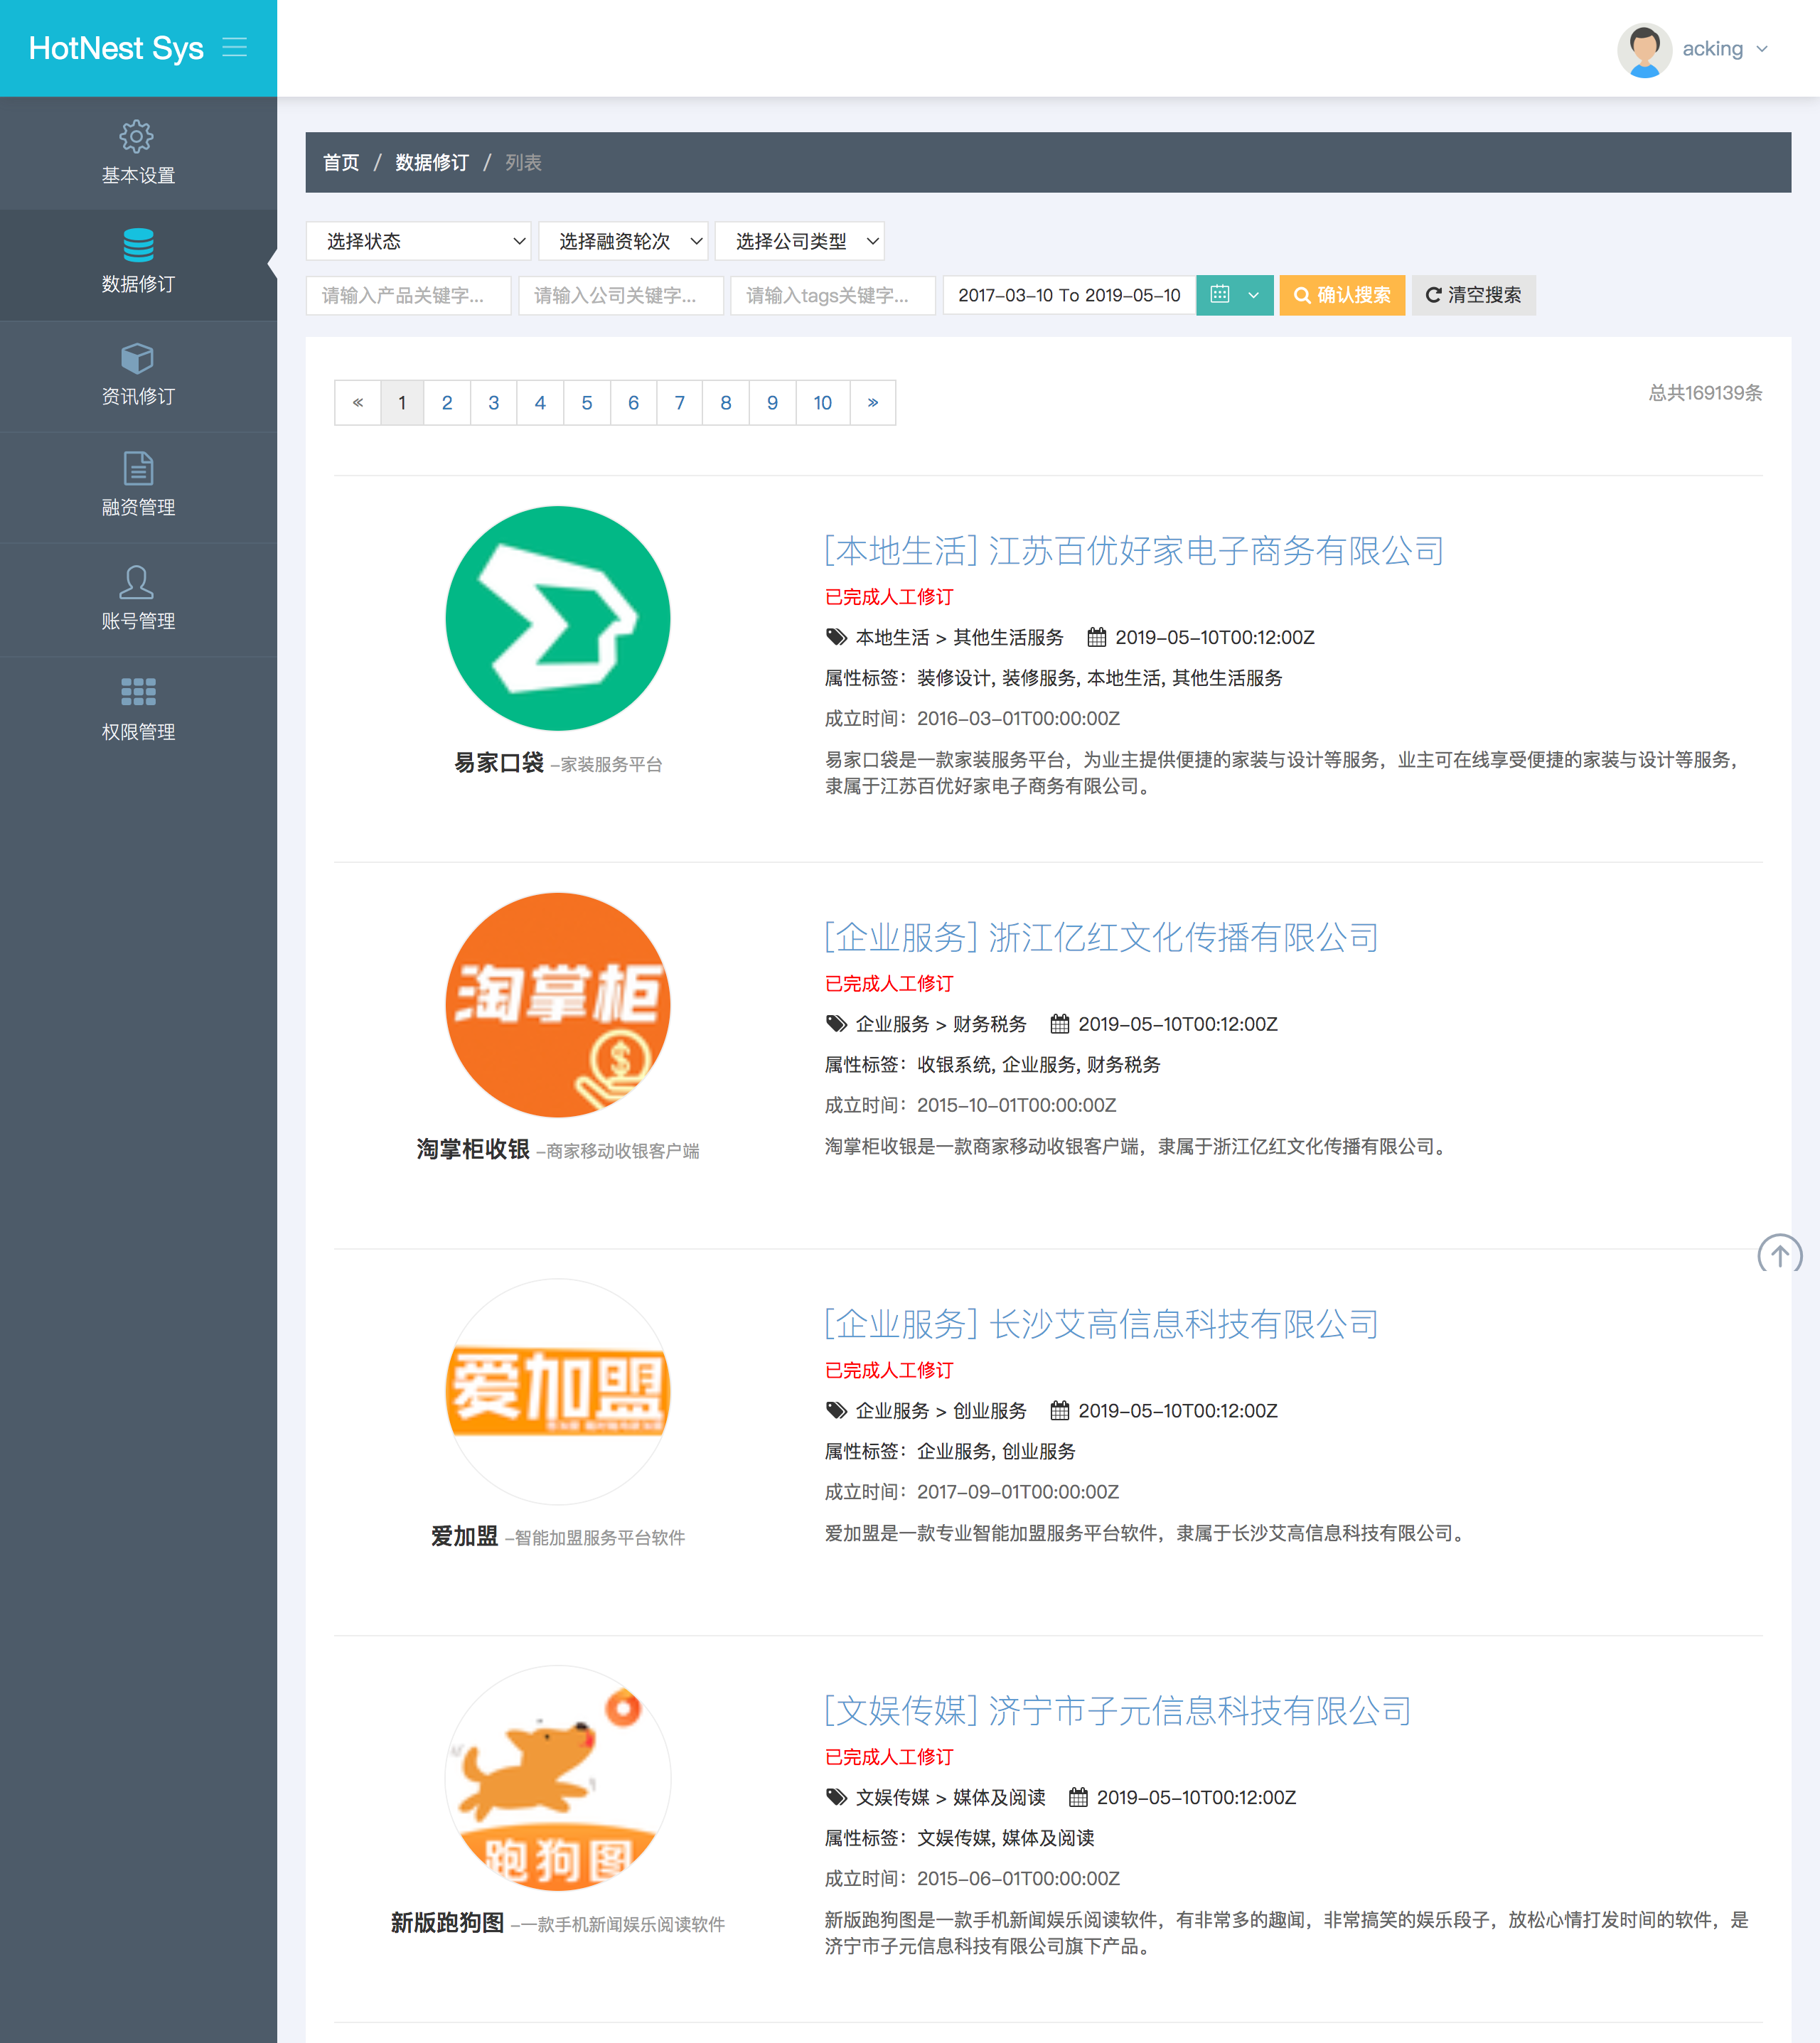The height and width of the screenshot is (2043, 1820).
Task: Expand the 选择公司类型 dropdown
Action: (799, 241)
